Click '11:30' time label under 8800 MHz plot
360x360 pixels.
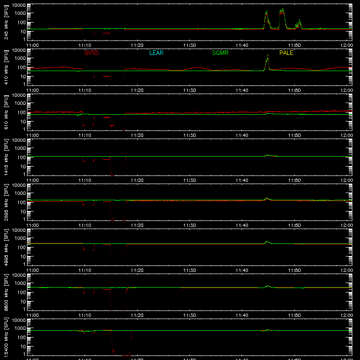click(189, 315)
